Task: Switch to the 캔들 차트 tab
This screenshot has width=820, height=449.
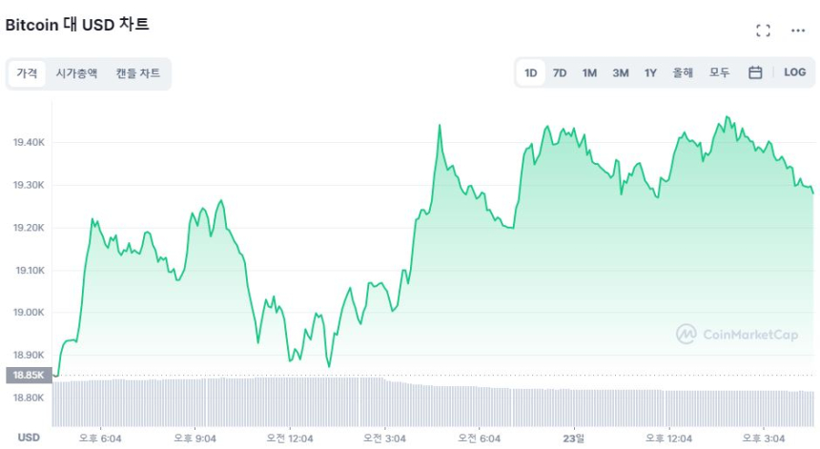Action: (138, 73)
